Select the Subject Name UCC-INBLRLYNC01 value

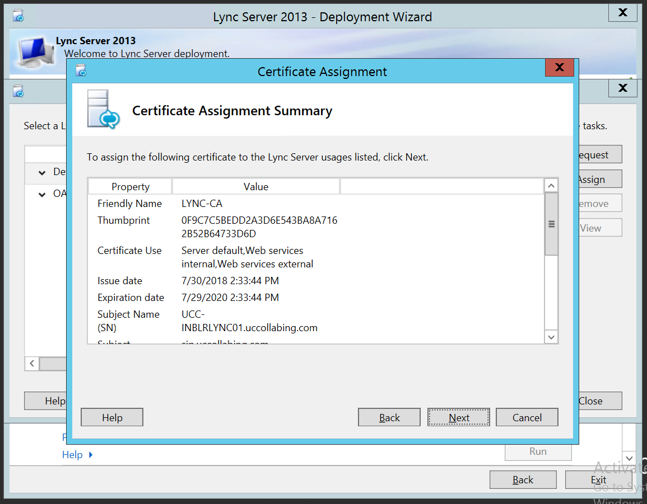tap(250, 321)
